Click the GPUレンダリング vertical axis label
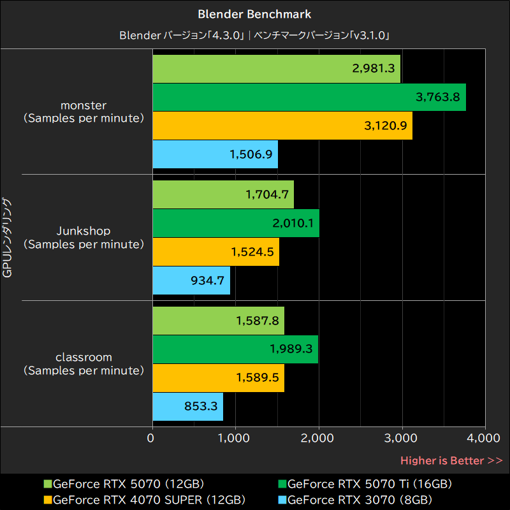 9,238
